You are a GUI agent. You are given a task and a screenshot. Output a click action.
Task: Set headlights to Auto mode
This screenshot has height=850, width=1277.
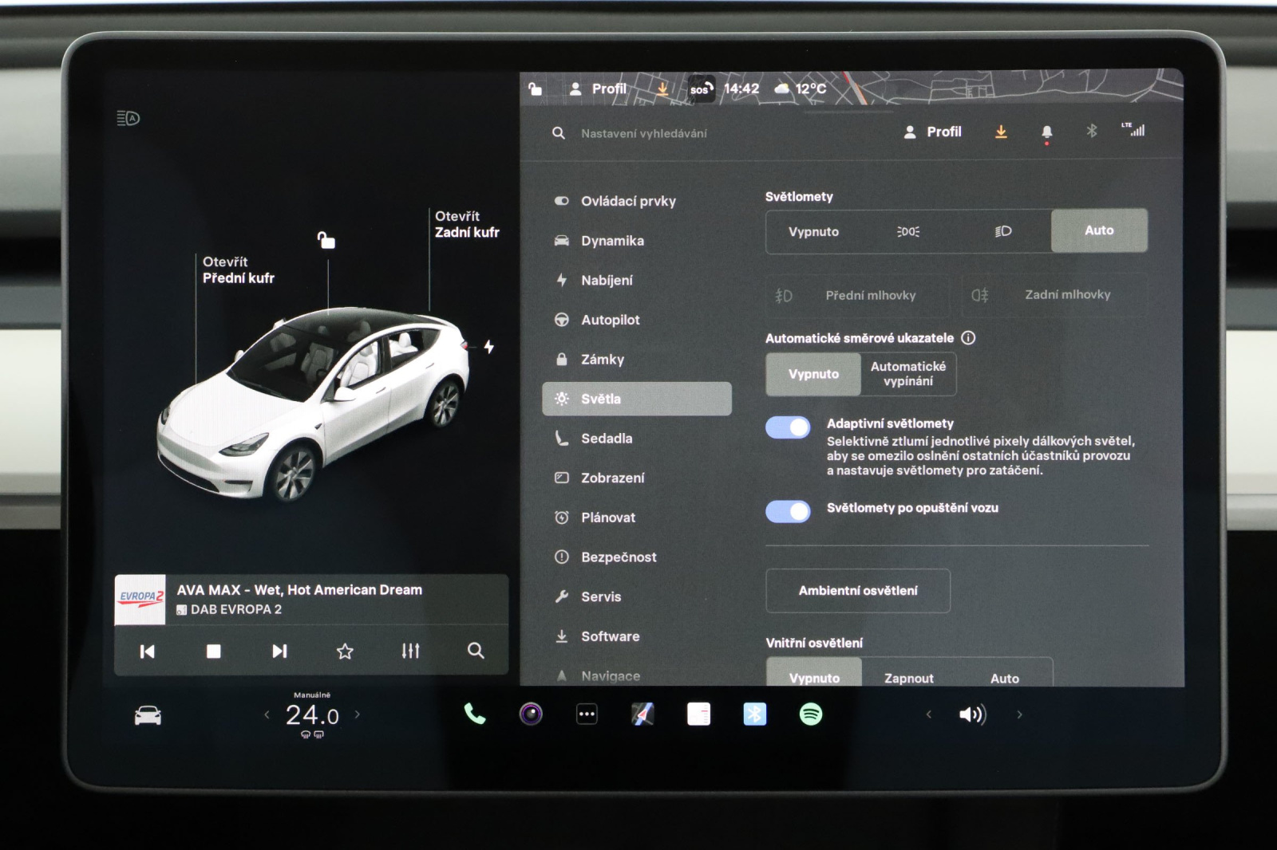1098,230
